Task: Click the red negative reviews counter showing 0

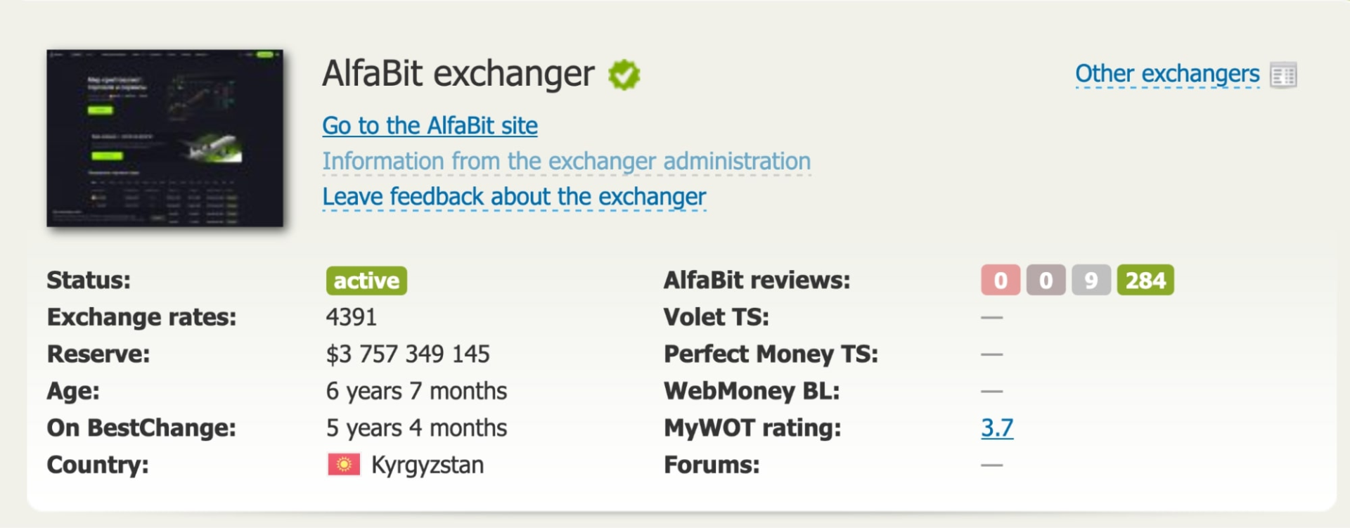Action: 1000,280
